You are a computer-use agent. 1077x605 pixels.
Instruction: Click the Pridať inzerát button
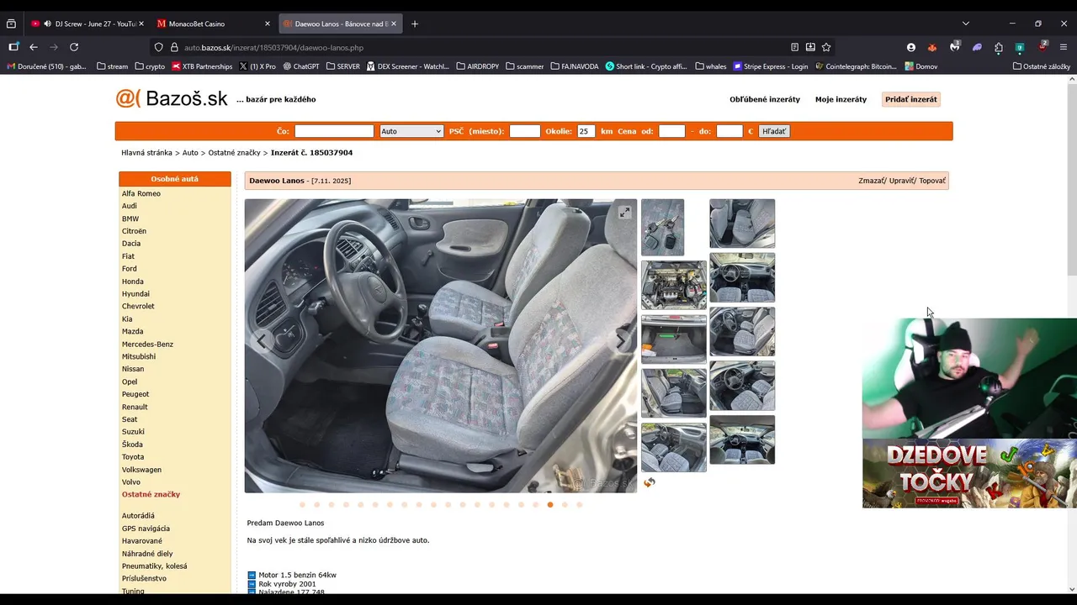910,99
